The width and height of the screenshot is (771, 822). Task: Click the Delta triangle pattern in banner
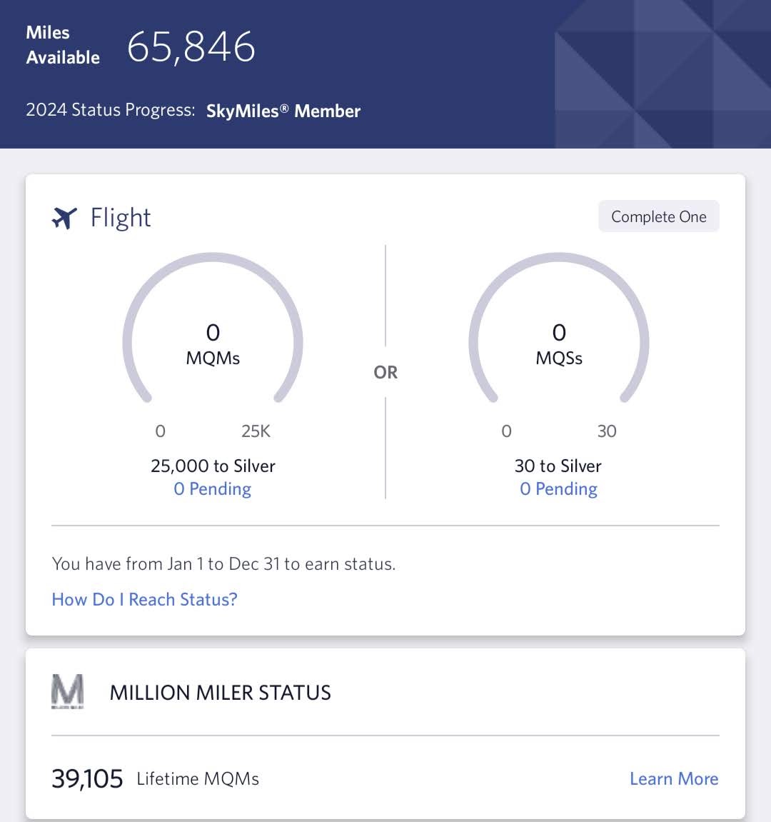tap(662, 74)
